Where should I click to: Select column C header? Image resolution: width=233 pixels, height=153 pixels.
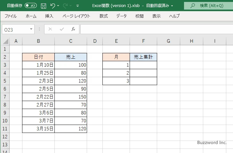point(71,41)
